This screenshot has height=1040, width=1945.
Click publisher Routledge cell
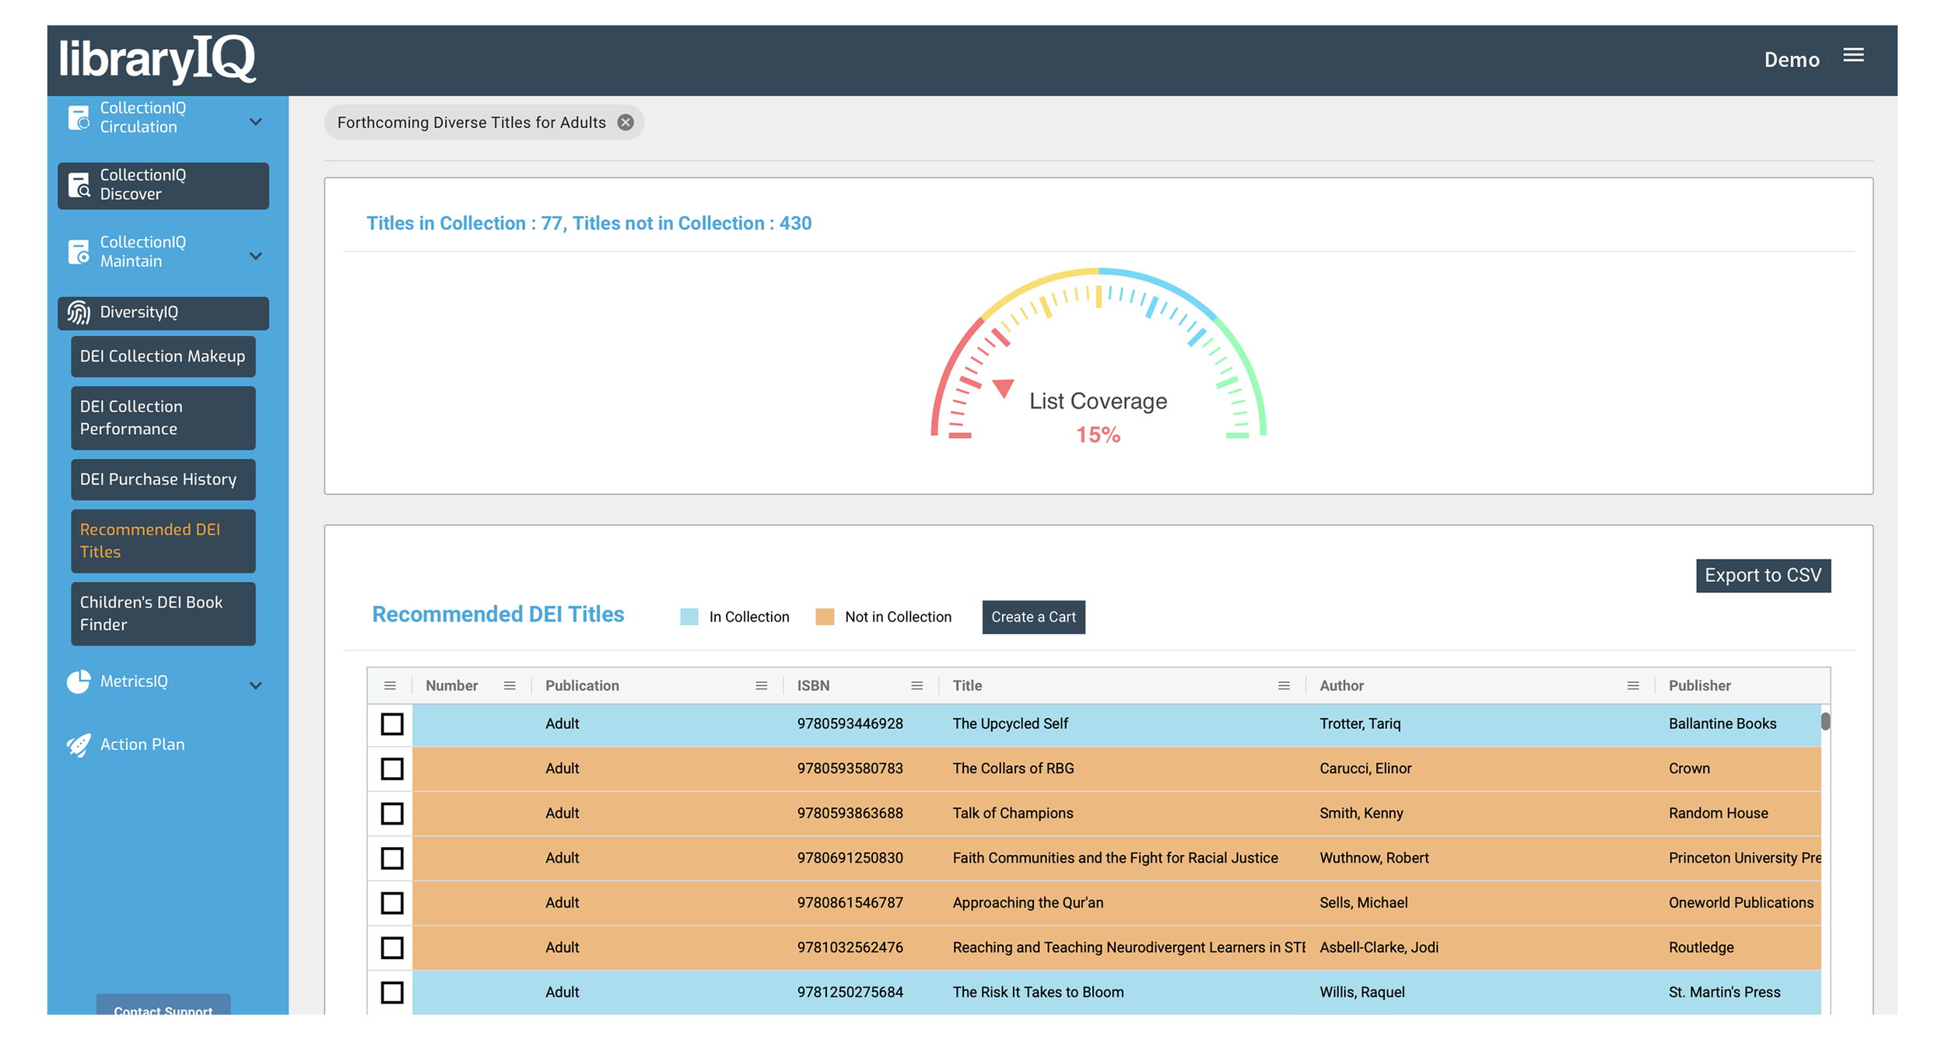point(1701,947)
